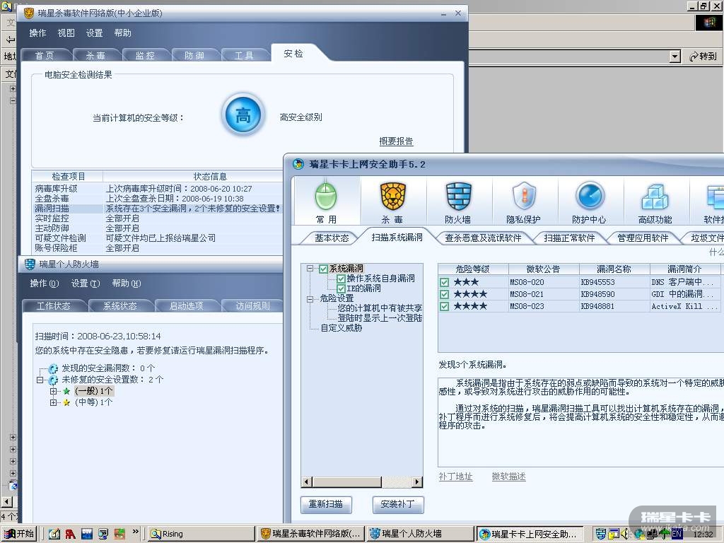Screen dimensions: 724x543
Task: Open the 常用 mouse icon in Kaka toolbar
Action: (x=327, y=197)
